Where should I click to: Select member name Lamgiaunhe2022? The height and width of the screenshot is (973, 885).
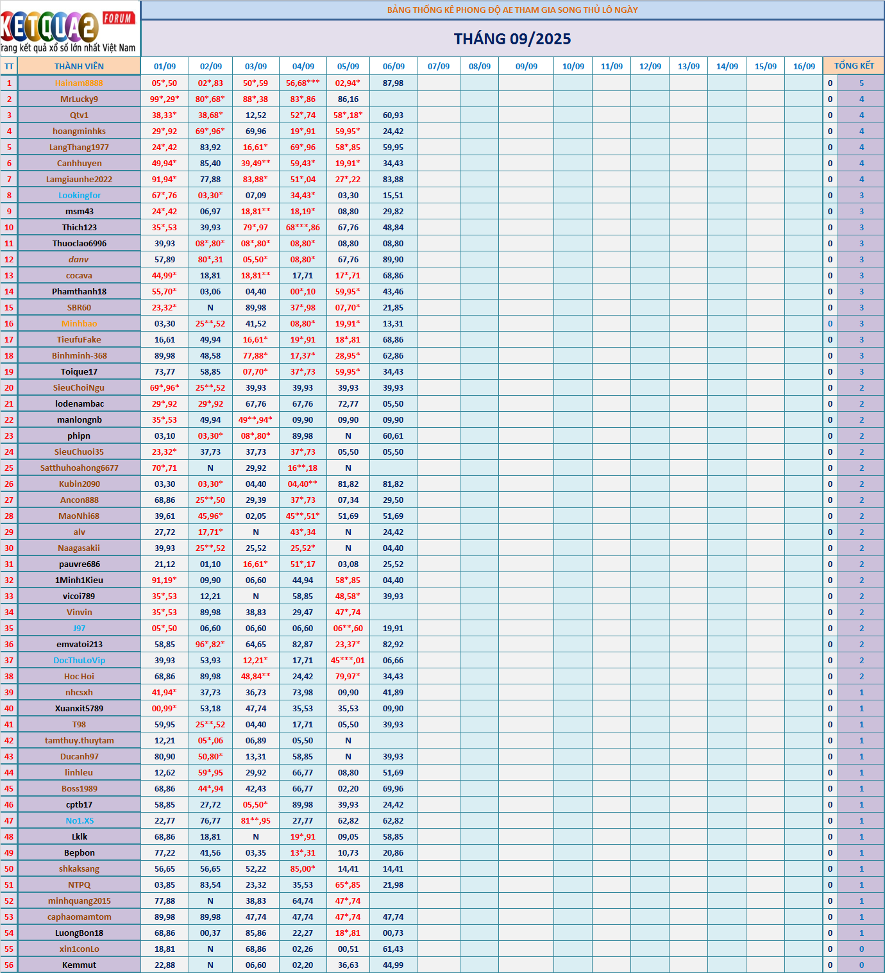[79, 179]
